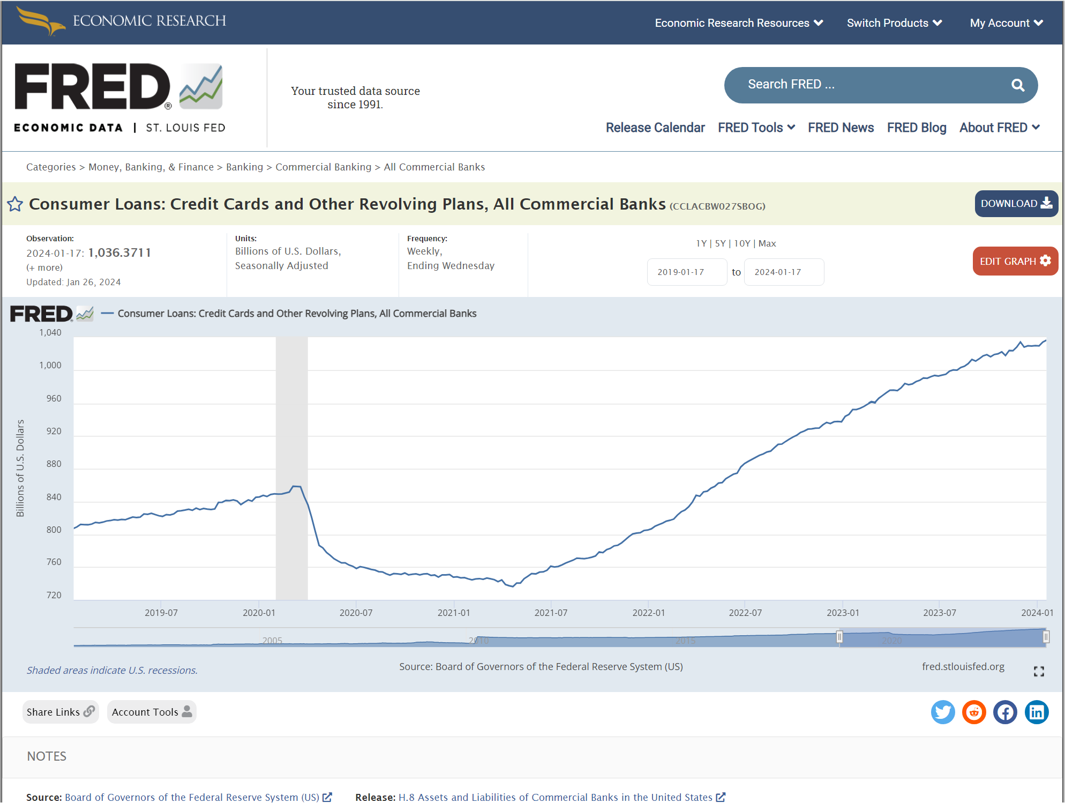Open fullscreen graph view icon
Screen dimensions: 1065x803
pyautogui.click(x=1039, y=672)
